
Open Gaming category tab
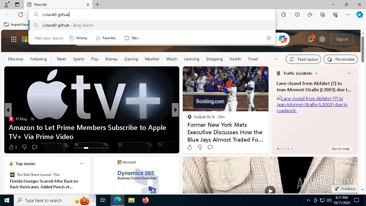click(x=131, y=59)
